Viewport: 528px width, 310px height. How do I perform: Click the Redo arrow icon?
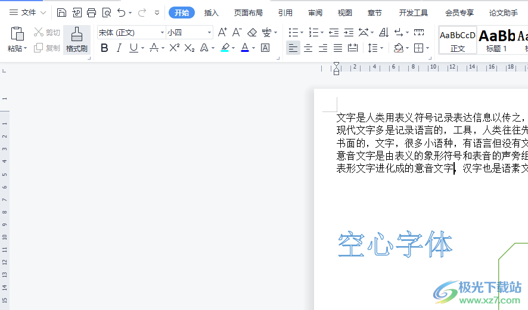click(x=142, y=13)
